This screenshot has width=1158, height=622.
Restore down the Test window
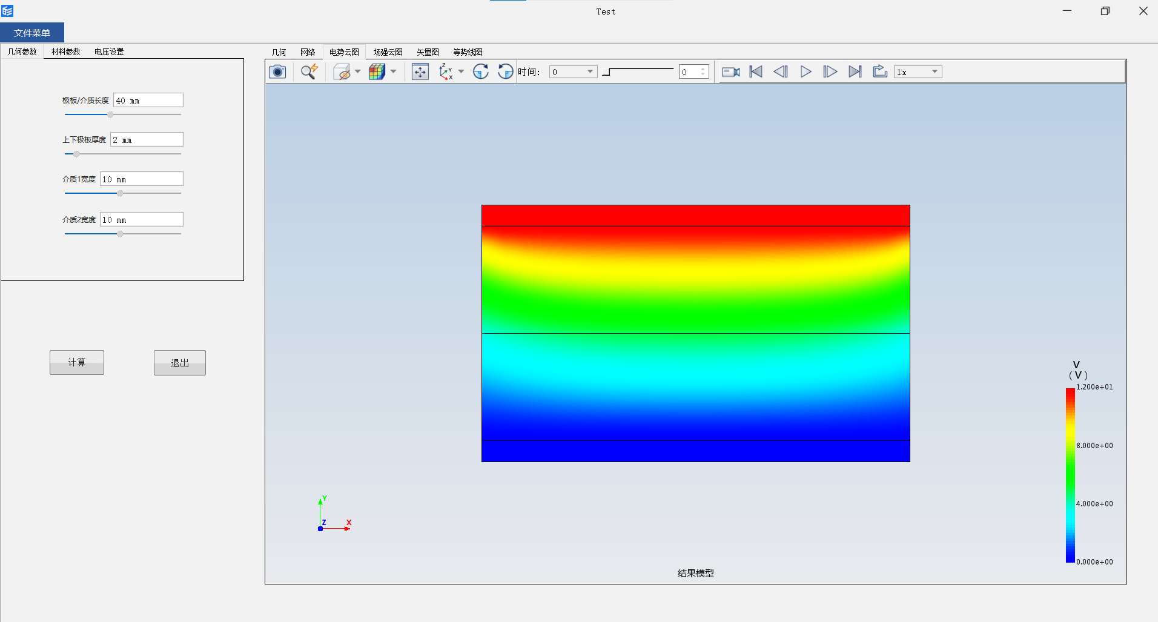click(1105, 11)
